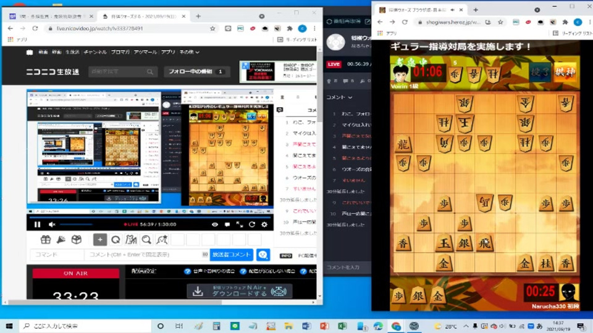
Task: Bookmark the shogiwars page with the star
Action: point(501,22)
